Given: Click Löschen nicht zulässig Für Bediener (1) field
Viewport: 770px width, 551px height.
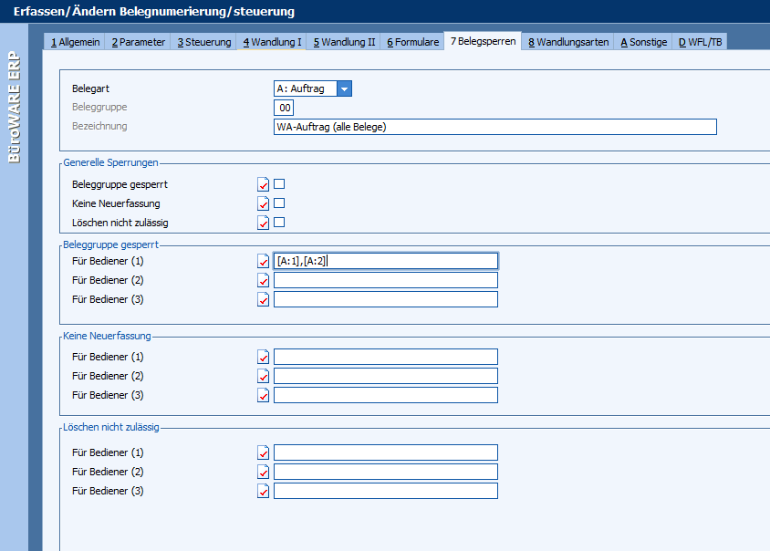Looking at the screenshot, I should click(385, 452).
